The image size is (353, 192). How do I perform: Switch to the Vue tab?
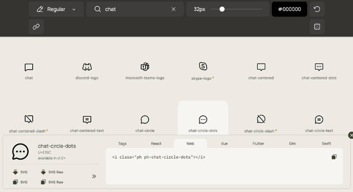click(224, 144)
